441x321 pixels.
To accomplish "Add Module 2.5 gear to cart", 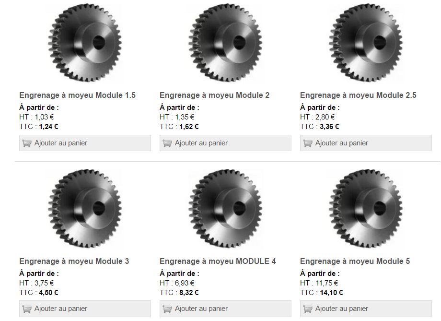I will tap(366, 143).
